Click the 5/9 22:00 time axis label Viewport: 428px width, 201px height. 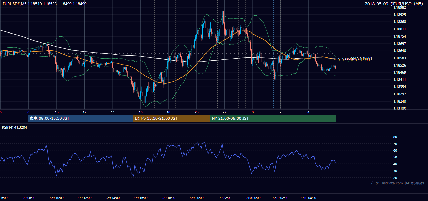[224, 198]
